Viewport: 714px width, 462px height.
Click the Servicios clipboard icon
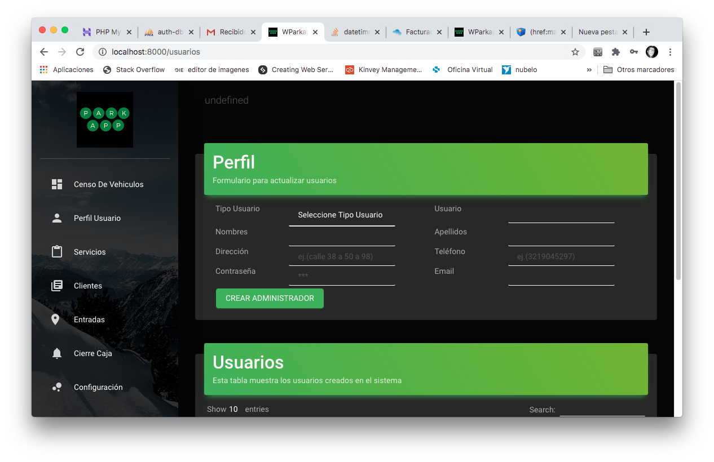57,252
